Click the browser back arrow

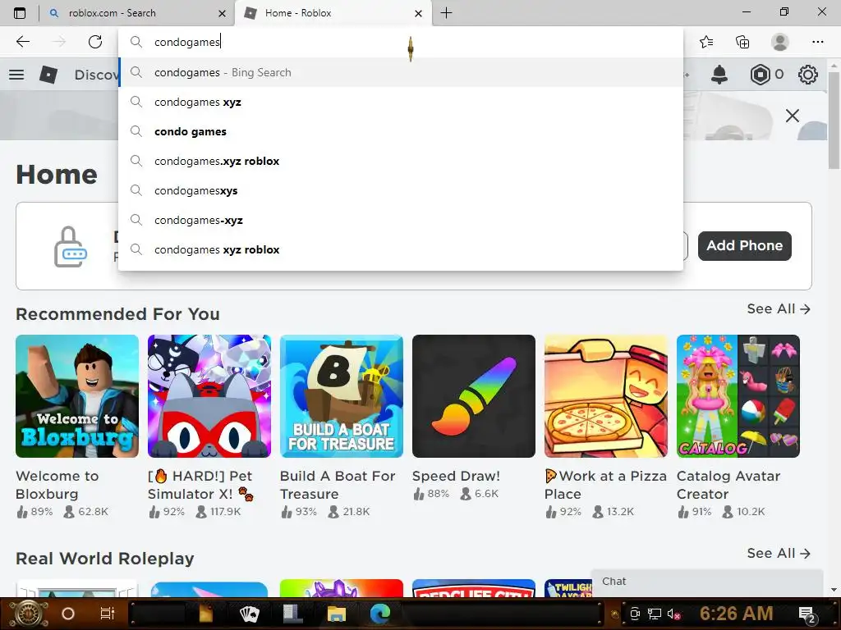coord(22,42)
